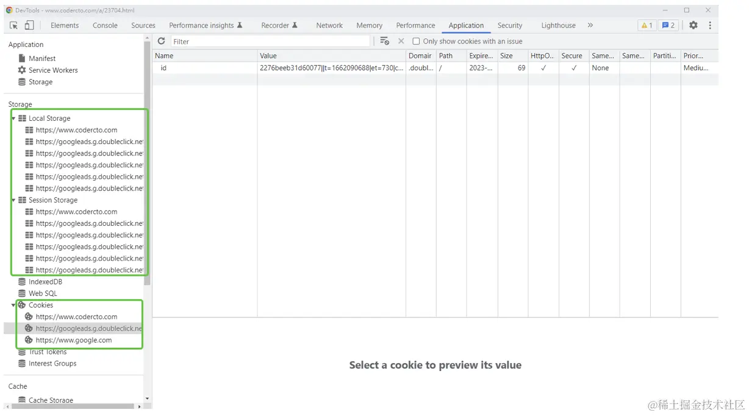Viewport: 749px width, 415px height.
Task: Click the Local Storage grid icon
Action: 22,118
